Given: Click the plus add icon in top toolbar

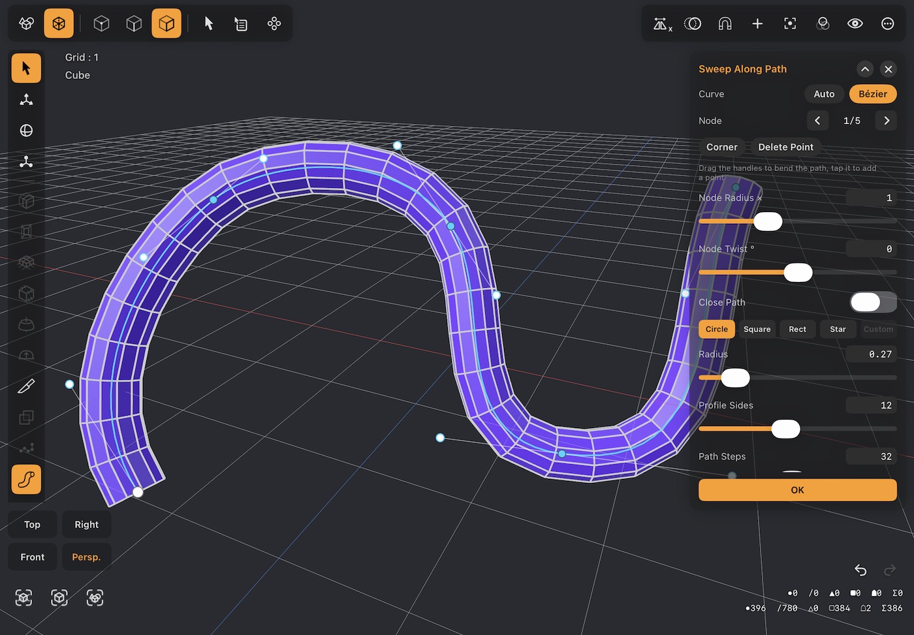Looking at the screenshot, I should [757, 24].
